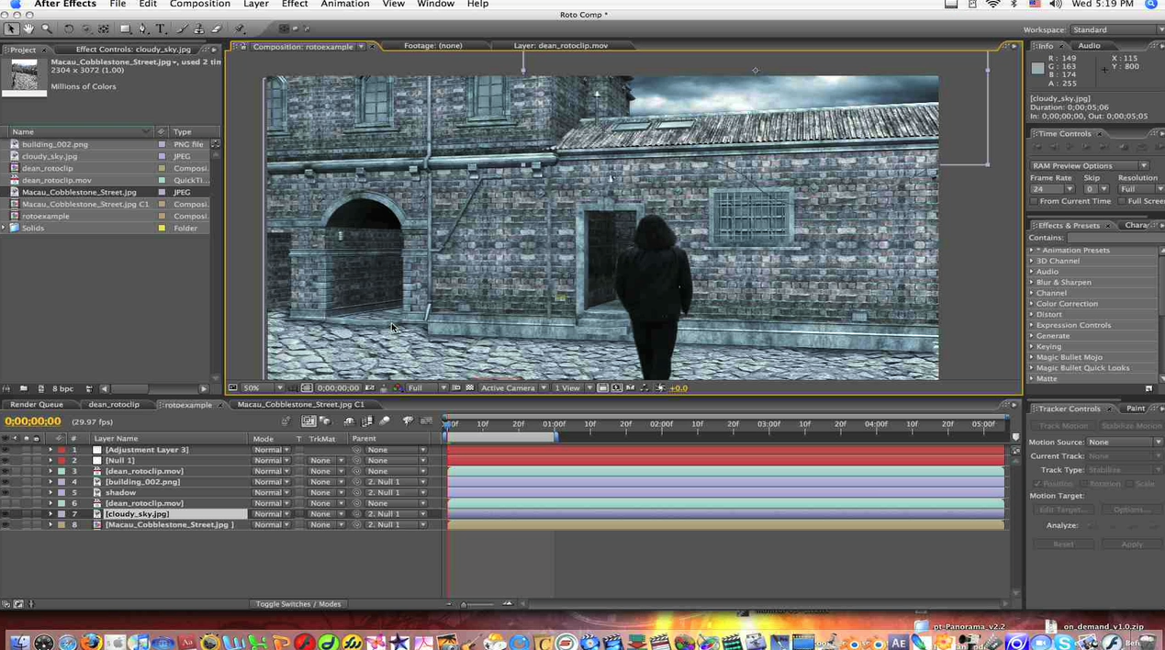
Task: Select the Eraser tool
Action: [218, 29]
